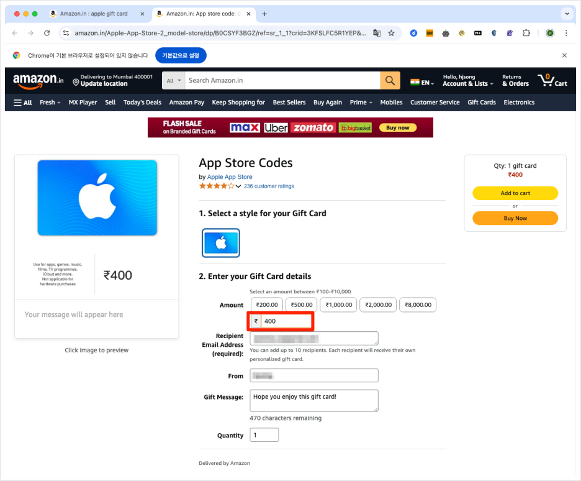Close the 'apple gift card' tab
Screen dimensions: 581x481
pos(142,14)
